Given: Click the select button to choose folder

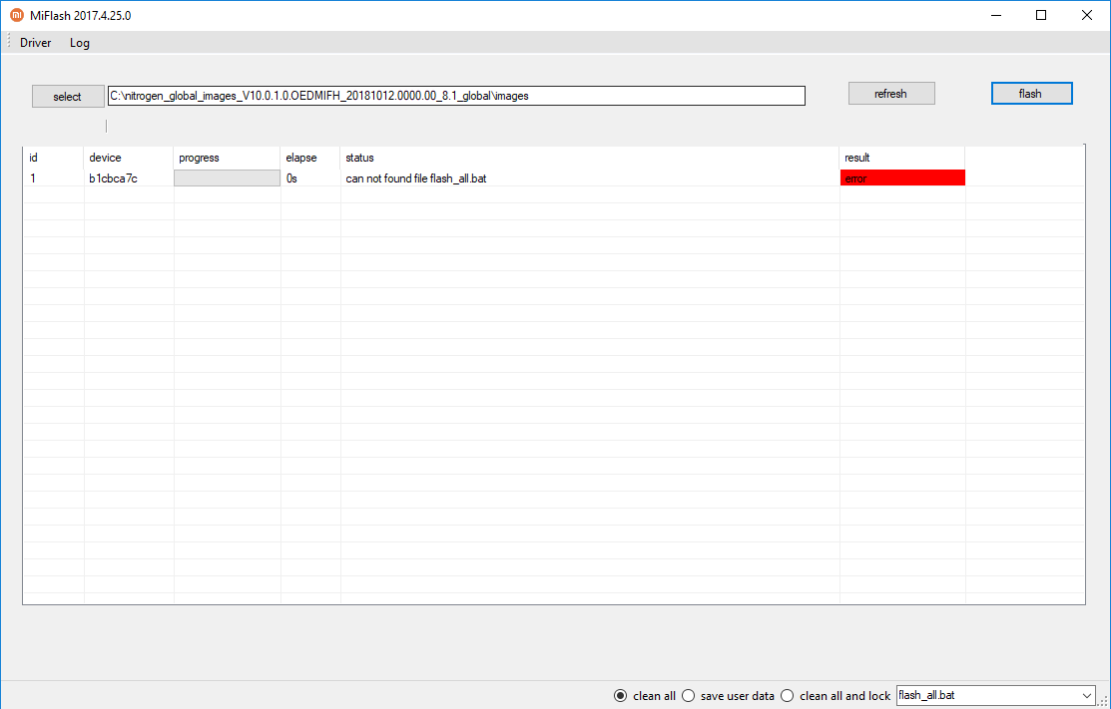Looking at the screenshot, I should coord(67,97).
